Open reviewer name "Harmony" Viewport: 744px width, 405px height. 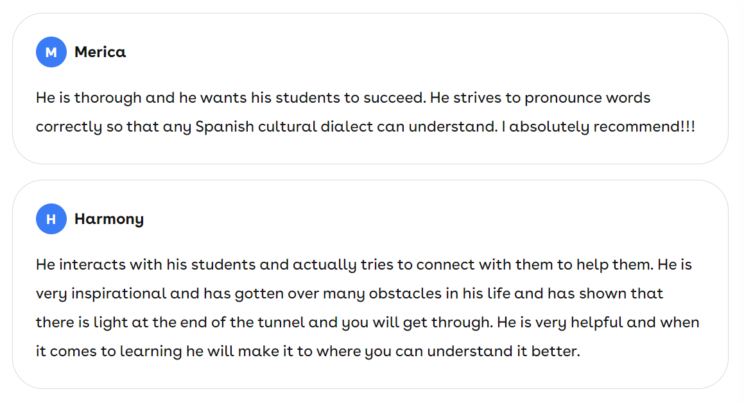coord(109,219)
